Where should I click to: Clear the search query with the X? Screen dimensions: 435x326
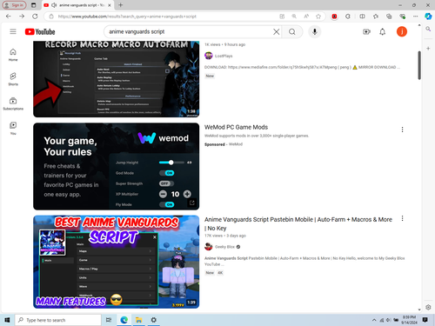click(x=277, y=31)
